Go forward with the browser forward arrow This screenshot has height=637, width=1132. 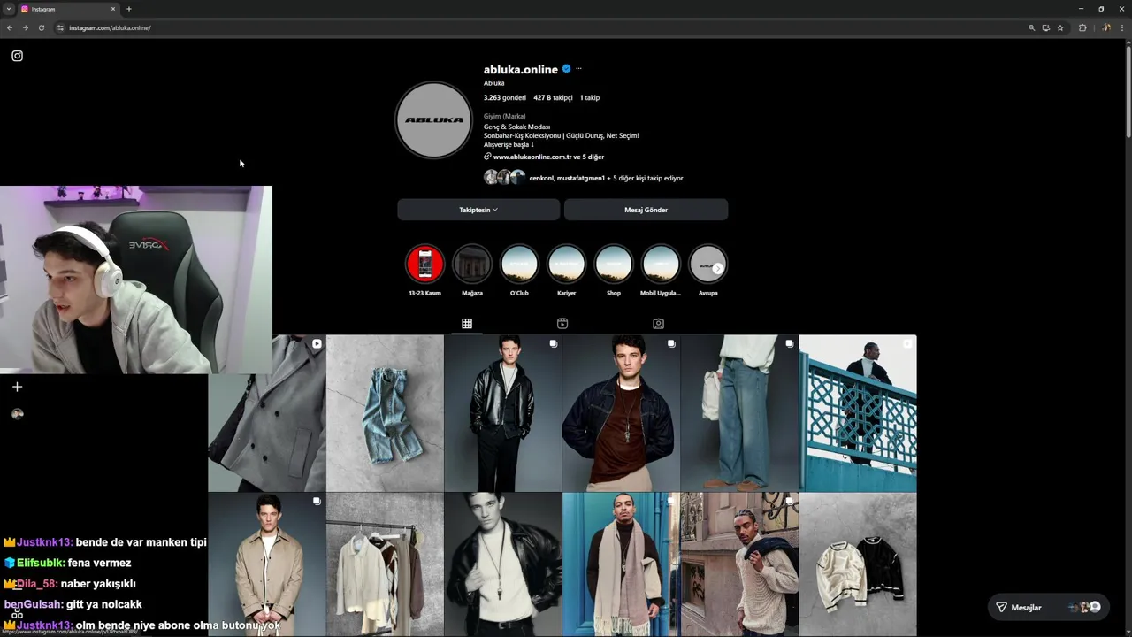(25, 27)
